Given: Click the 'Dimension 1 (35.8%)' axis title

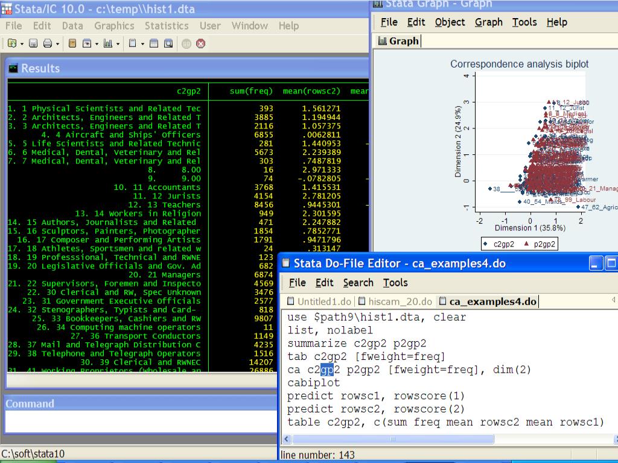Looking at the screenshot, I should coord(530,227).
